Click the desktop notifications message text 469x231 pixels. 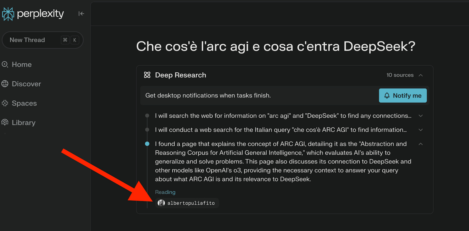pyautogui.click(x=208, y=96)
